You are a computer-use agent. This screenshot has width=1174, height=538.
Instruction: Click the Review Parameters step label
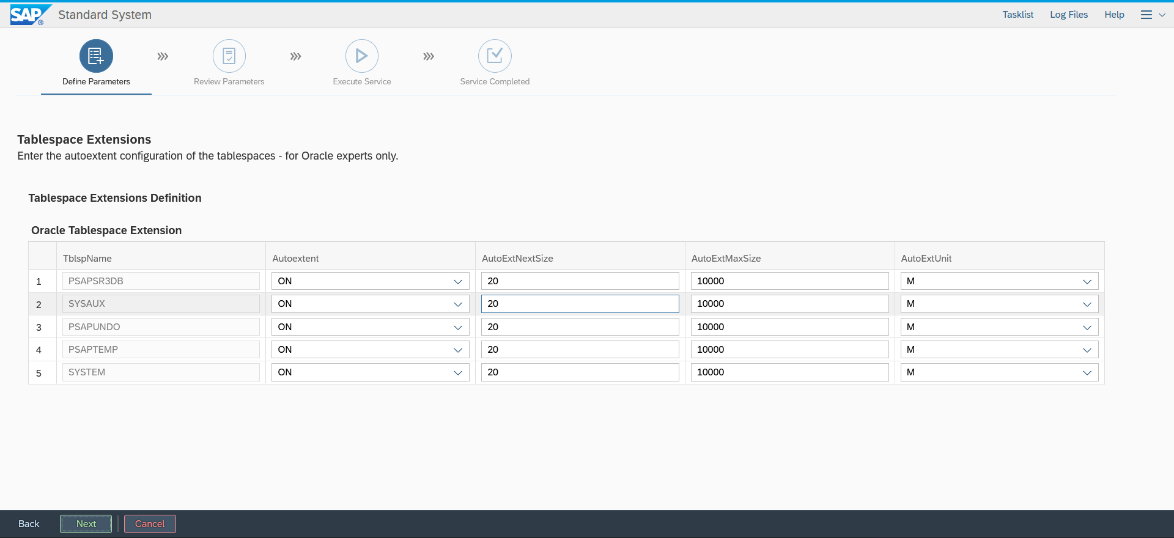[229, 81]
